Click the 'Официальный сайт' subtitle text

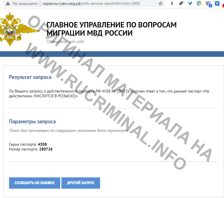coord(65,42)
